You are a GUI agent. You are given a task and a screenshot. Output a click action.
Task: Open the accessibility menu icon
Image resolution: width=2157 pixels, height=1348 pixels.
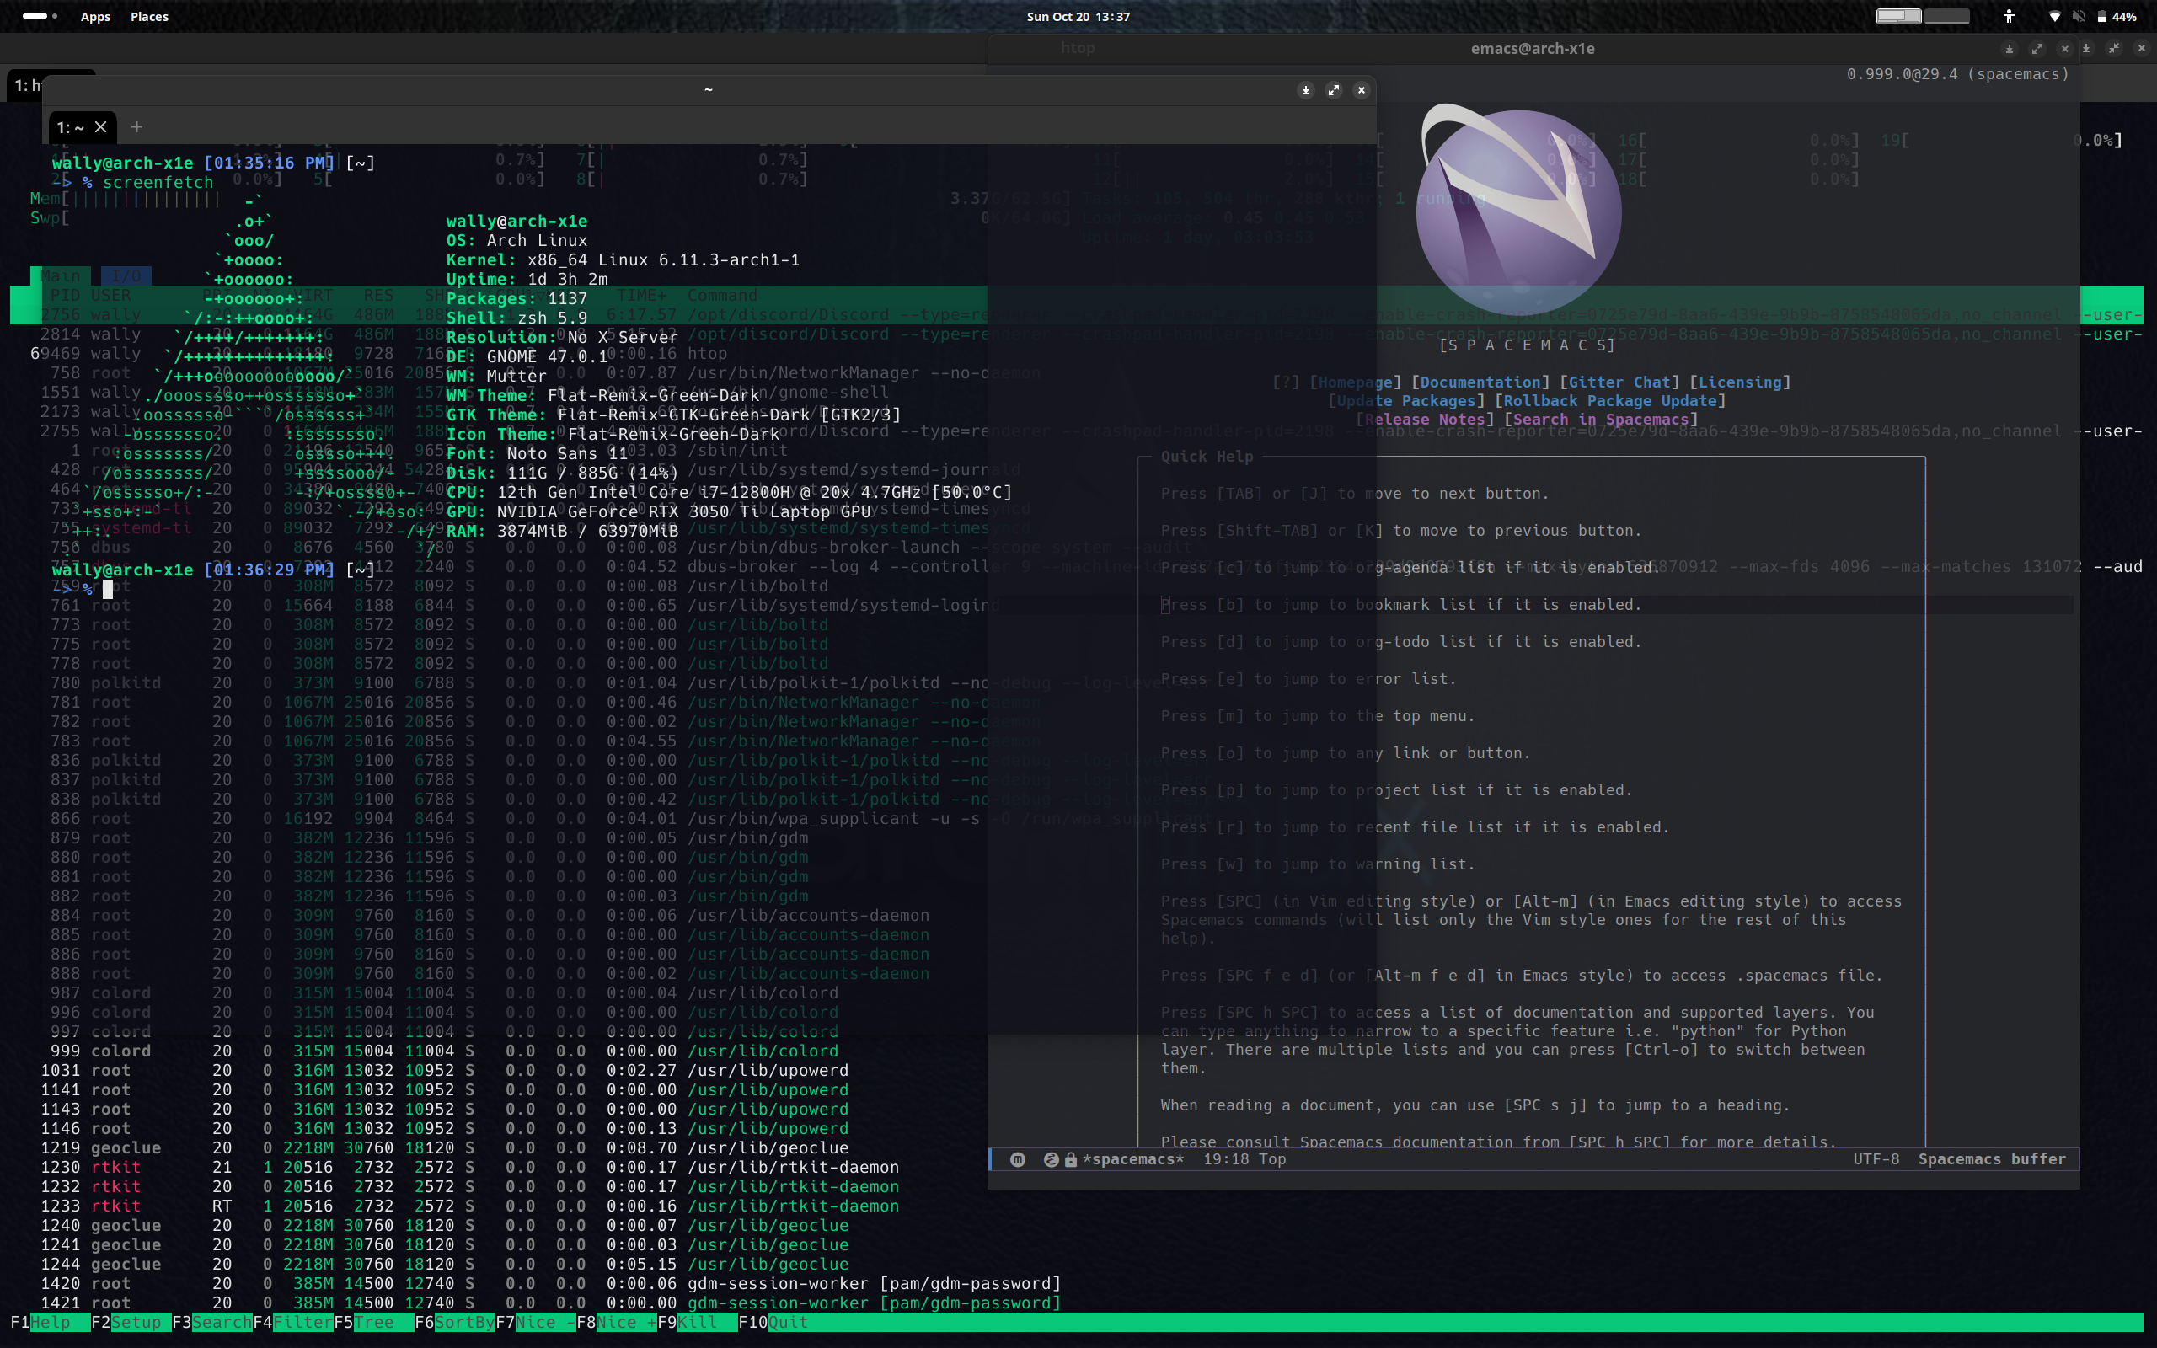tap(2008, 16)
